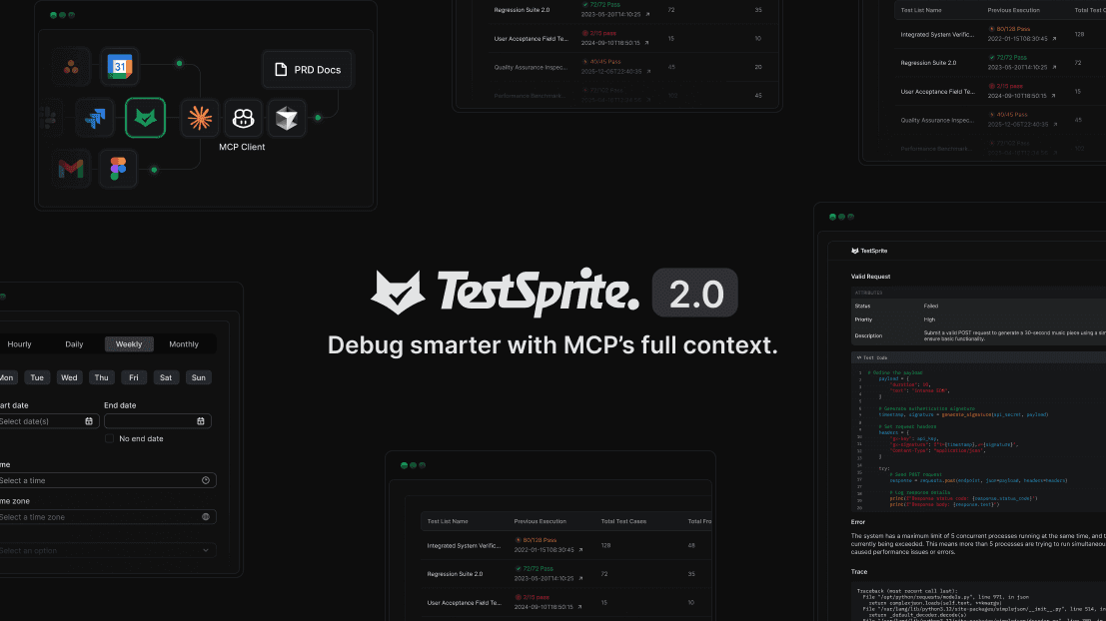
Task: Select the orange Claude starburst icon
Action: coord(200,118)
